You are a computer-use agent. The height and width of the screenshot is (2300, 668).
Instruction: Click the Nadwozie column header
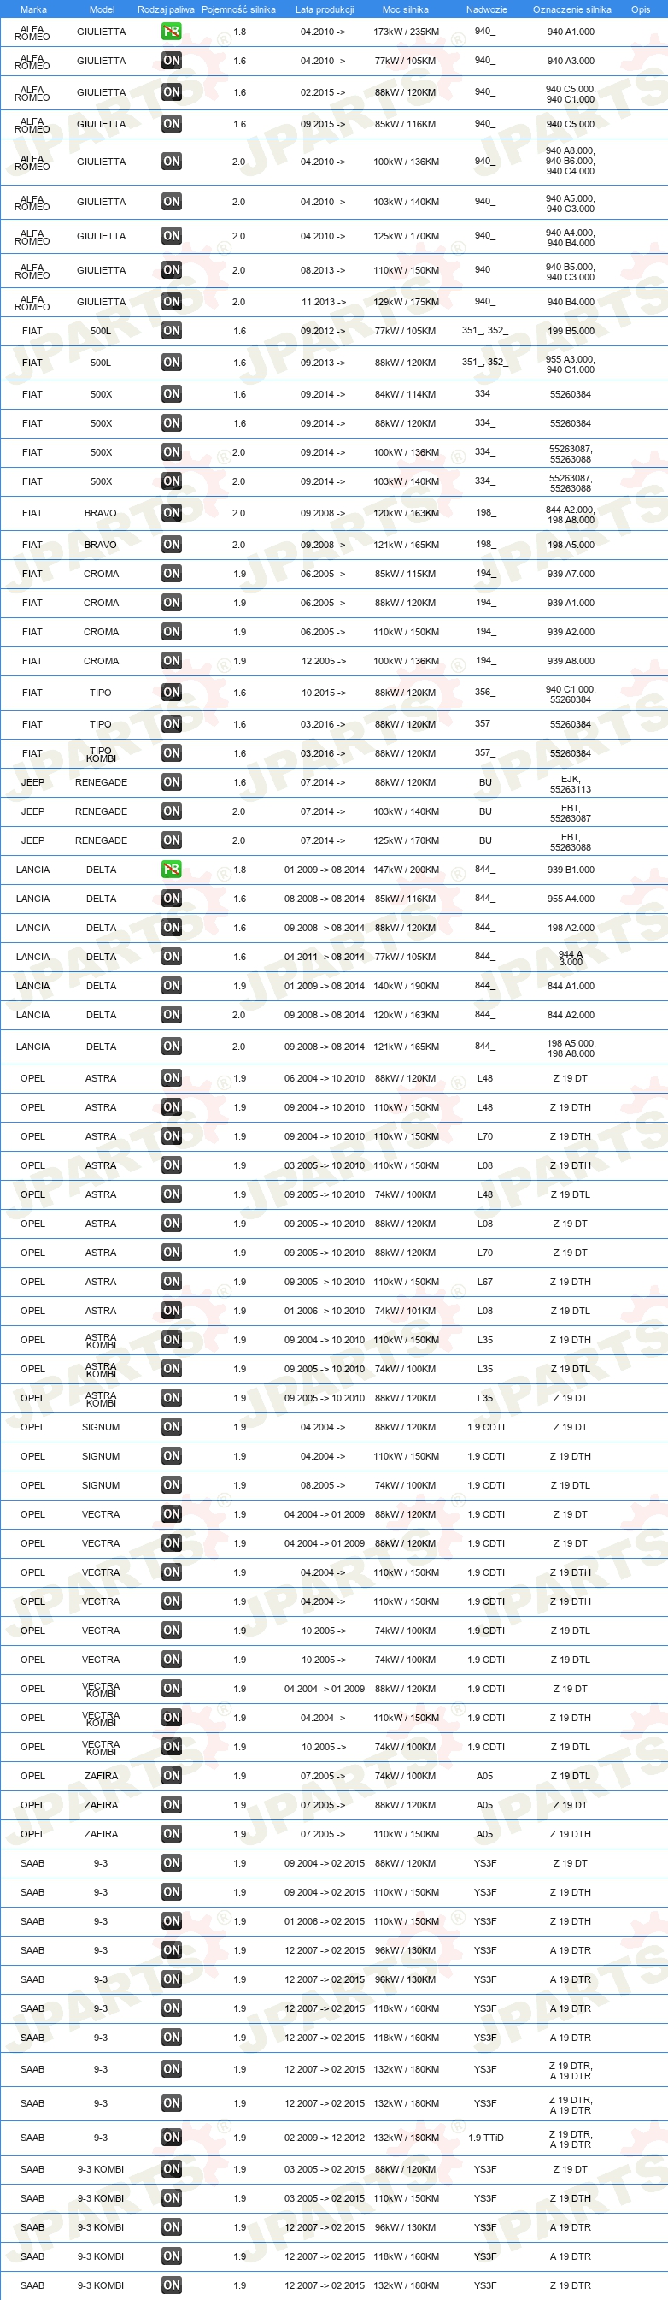(x=486, y=9)
